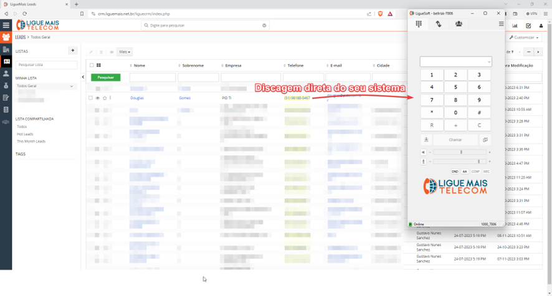
Task: Open the Mais dropdown
Action: coord(125,52)
